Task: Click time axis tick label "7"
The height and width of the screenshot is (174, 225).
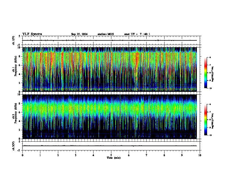Action: pyautogui.click(x=147, y=155)
